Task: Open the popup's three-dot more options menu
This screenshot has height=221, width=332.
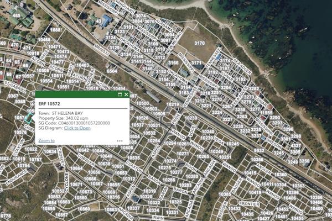Action: click(x=120, y=141)
